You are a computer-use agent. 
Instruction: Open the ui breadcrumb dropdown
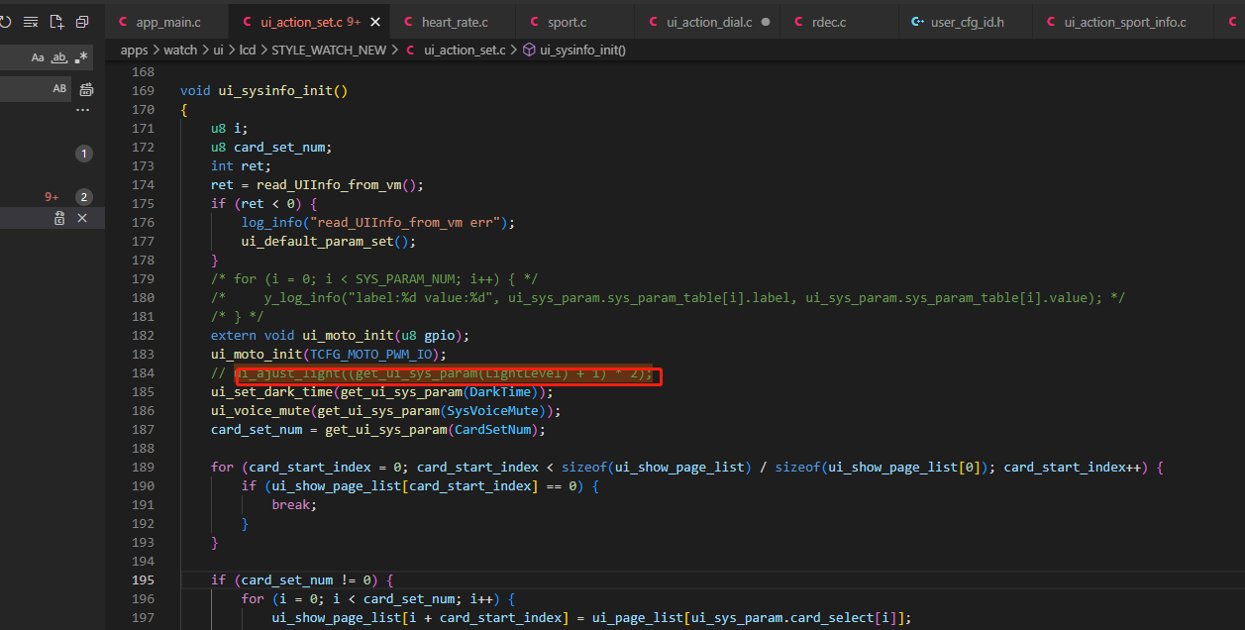pyautogui.click(x=218, y=50)
